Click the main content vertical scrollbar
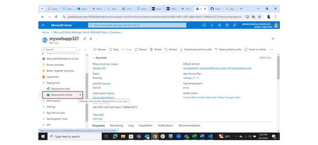Viewport: 318px width, 145px height. [x=278, y=67]
